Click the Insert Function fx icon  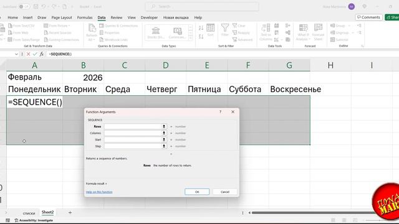point(42,54)
